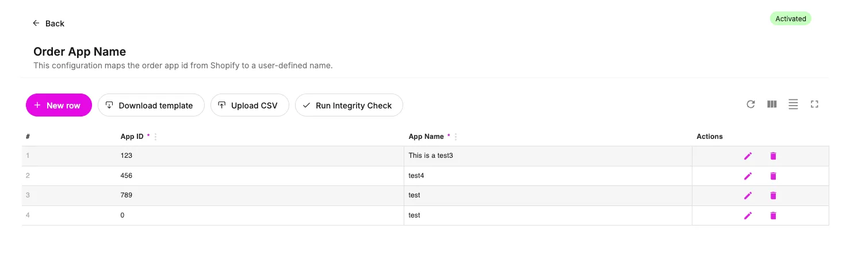Delete the row with App ID 123
This screenshot has height=272, width=854.
coord(773,156)
